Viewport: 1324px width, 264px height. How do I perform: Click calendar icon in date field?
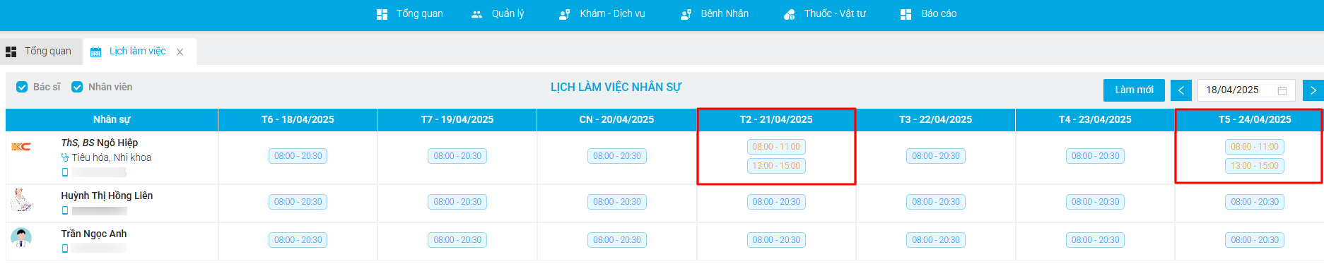point(1282,90)
